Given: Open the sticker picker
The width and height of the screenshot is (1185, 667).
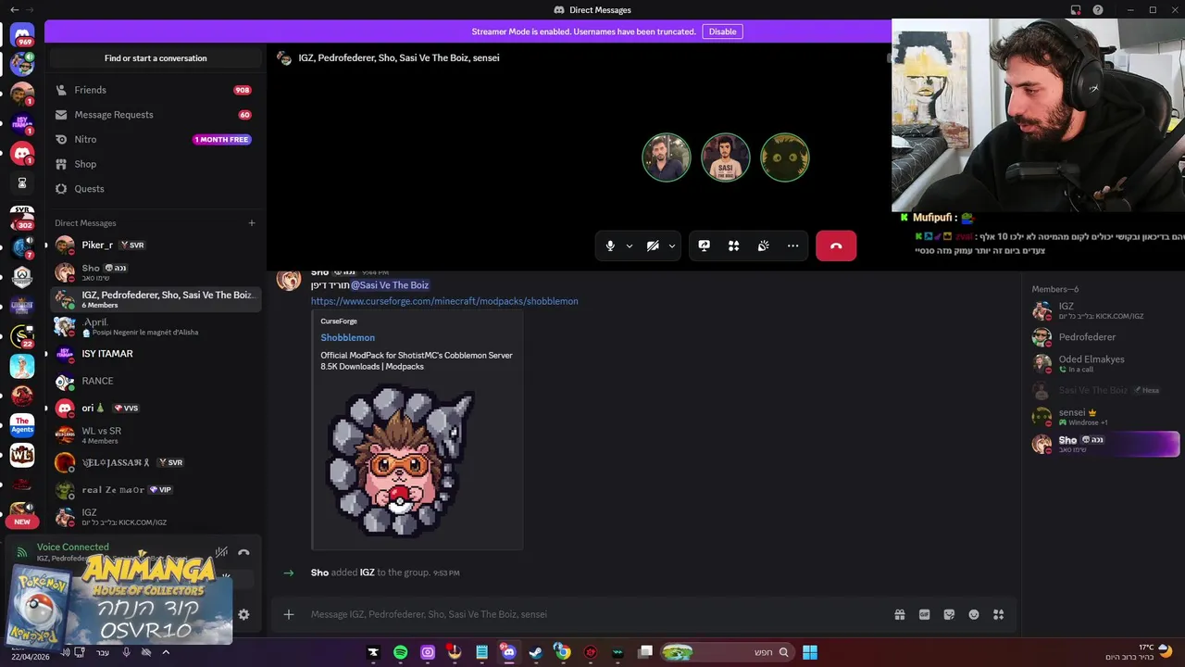Looking at the screenshot, I should (x=949, y=614).
